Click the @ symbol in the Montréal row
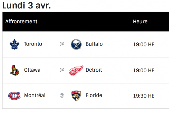169x113 pixels. [62, 96]
